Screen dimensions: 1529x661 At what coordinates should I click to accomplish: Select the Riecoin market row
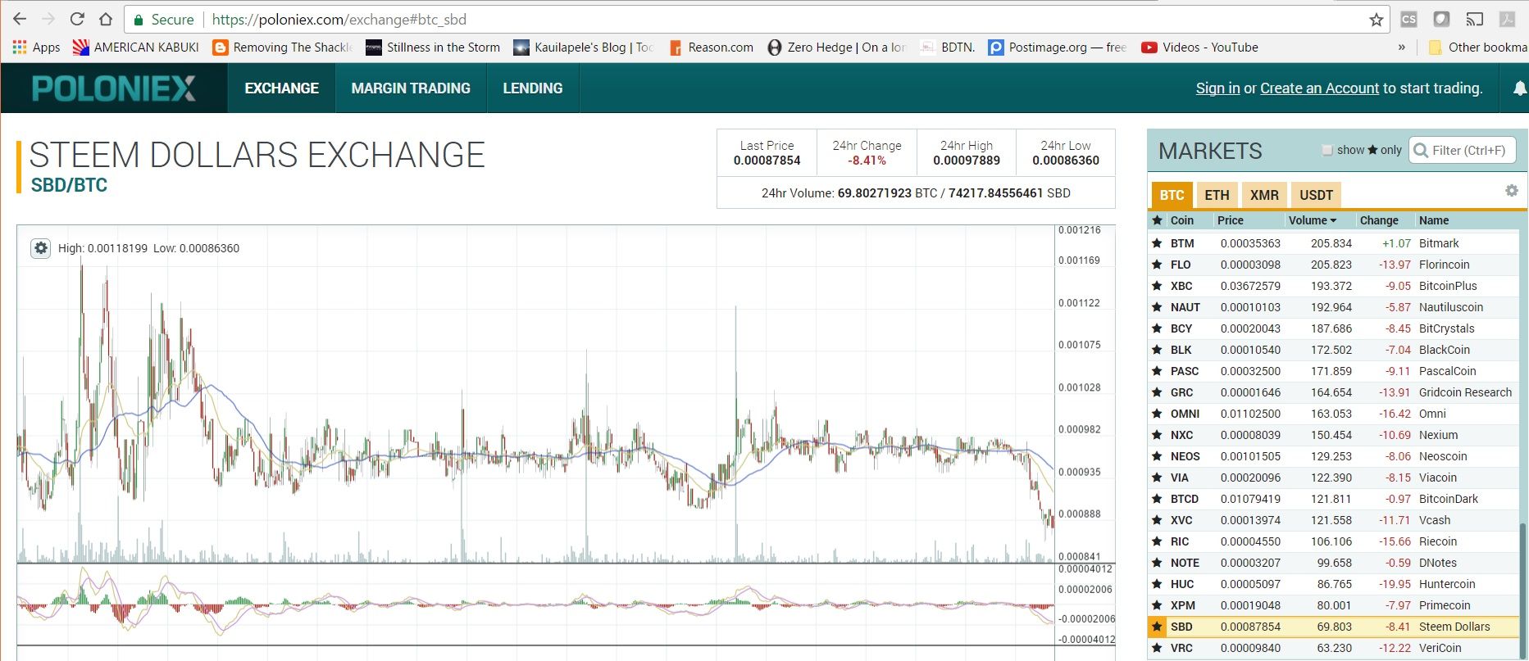(x=1333, y=541)
